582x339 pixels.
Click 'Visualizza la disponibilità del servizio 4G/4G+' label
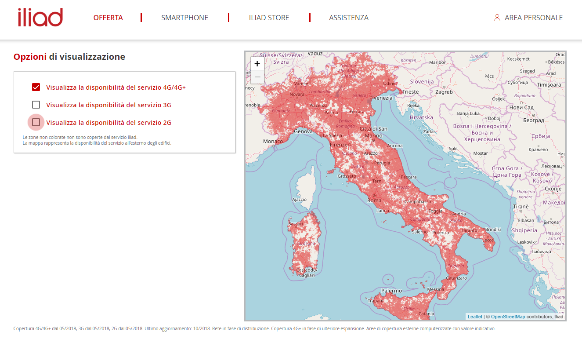(x=116, y=87)
